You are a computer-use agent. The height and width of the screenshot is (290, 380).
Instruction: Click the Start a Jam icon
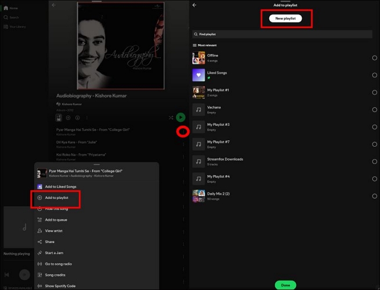(x=39, y=253)
